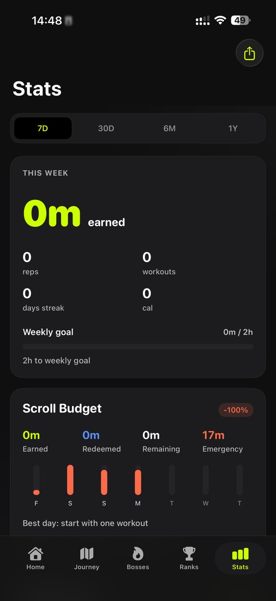Screen dimensions: 276x601
Task: Tap the Wi-Fi status icon
Action: click(220, 20)
